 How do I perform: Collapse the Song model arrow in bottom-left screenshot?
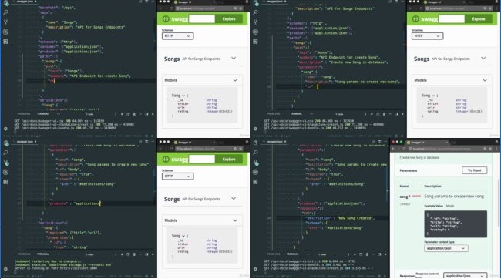point(183,236)
